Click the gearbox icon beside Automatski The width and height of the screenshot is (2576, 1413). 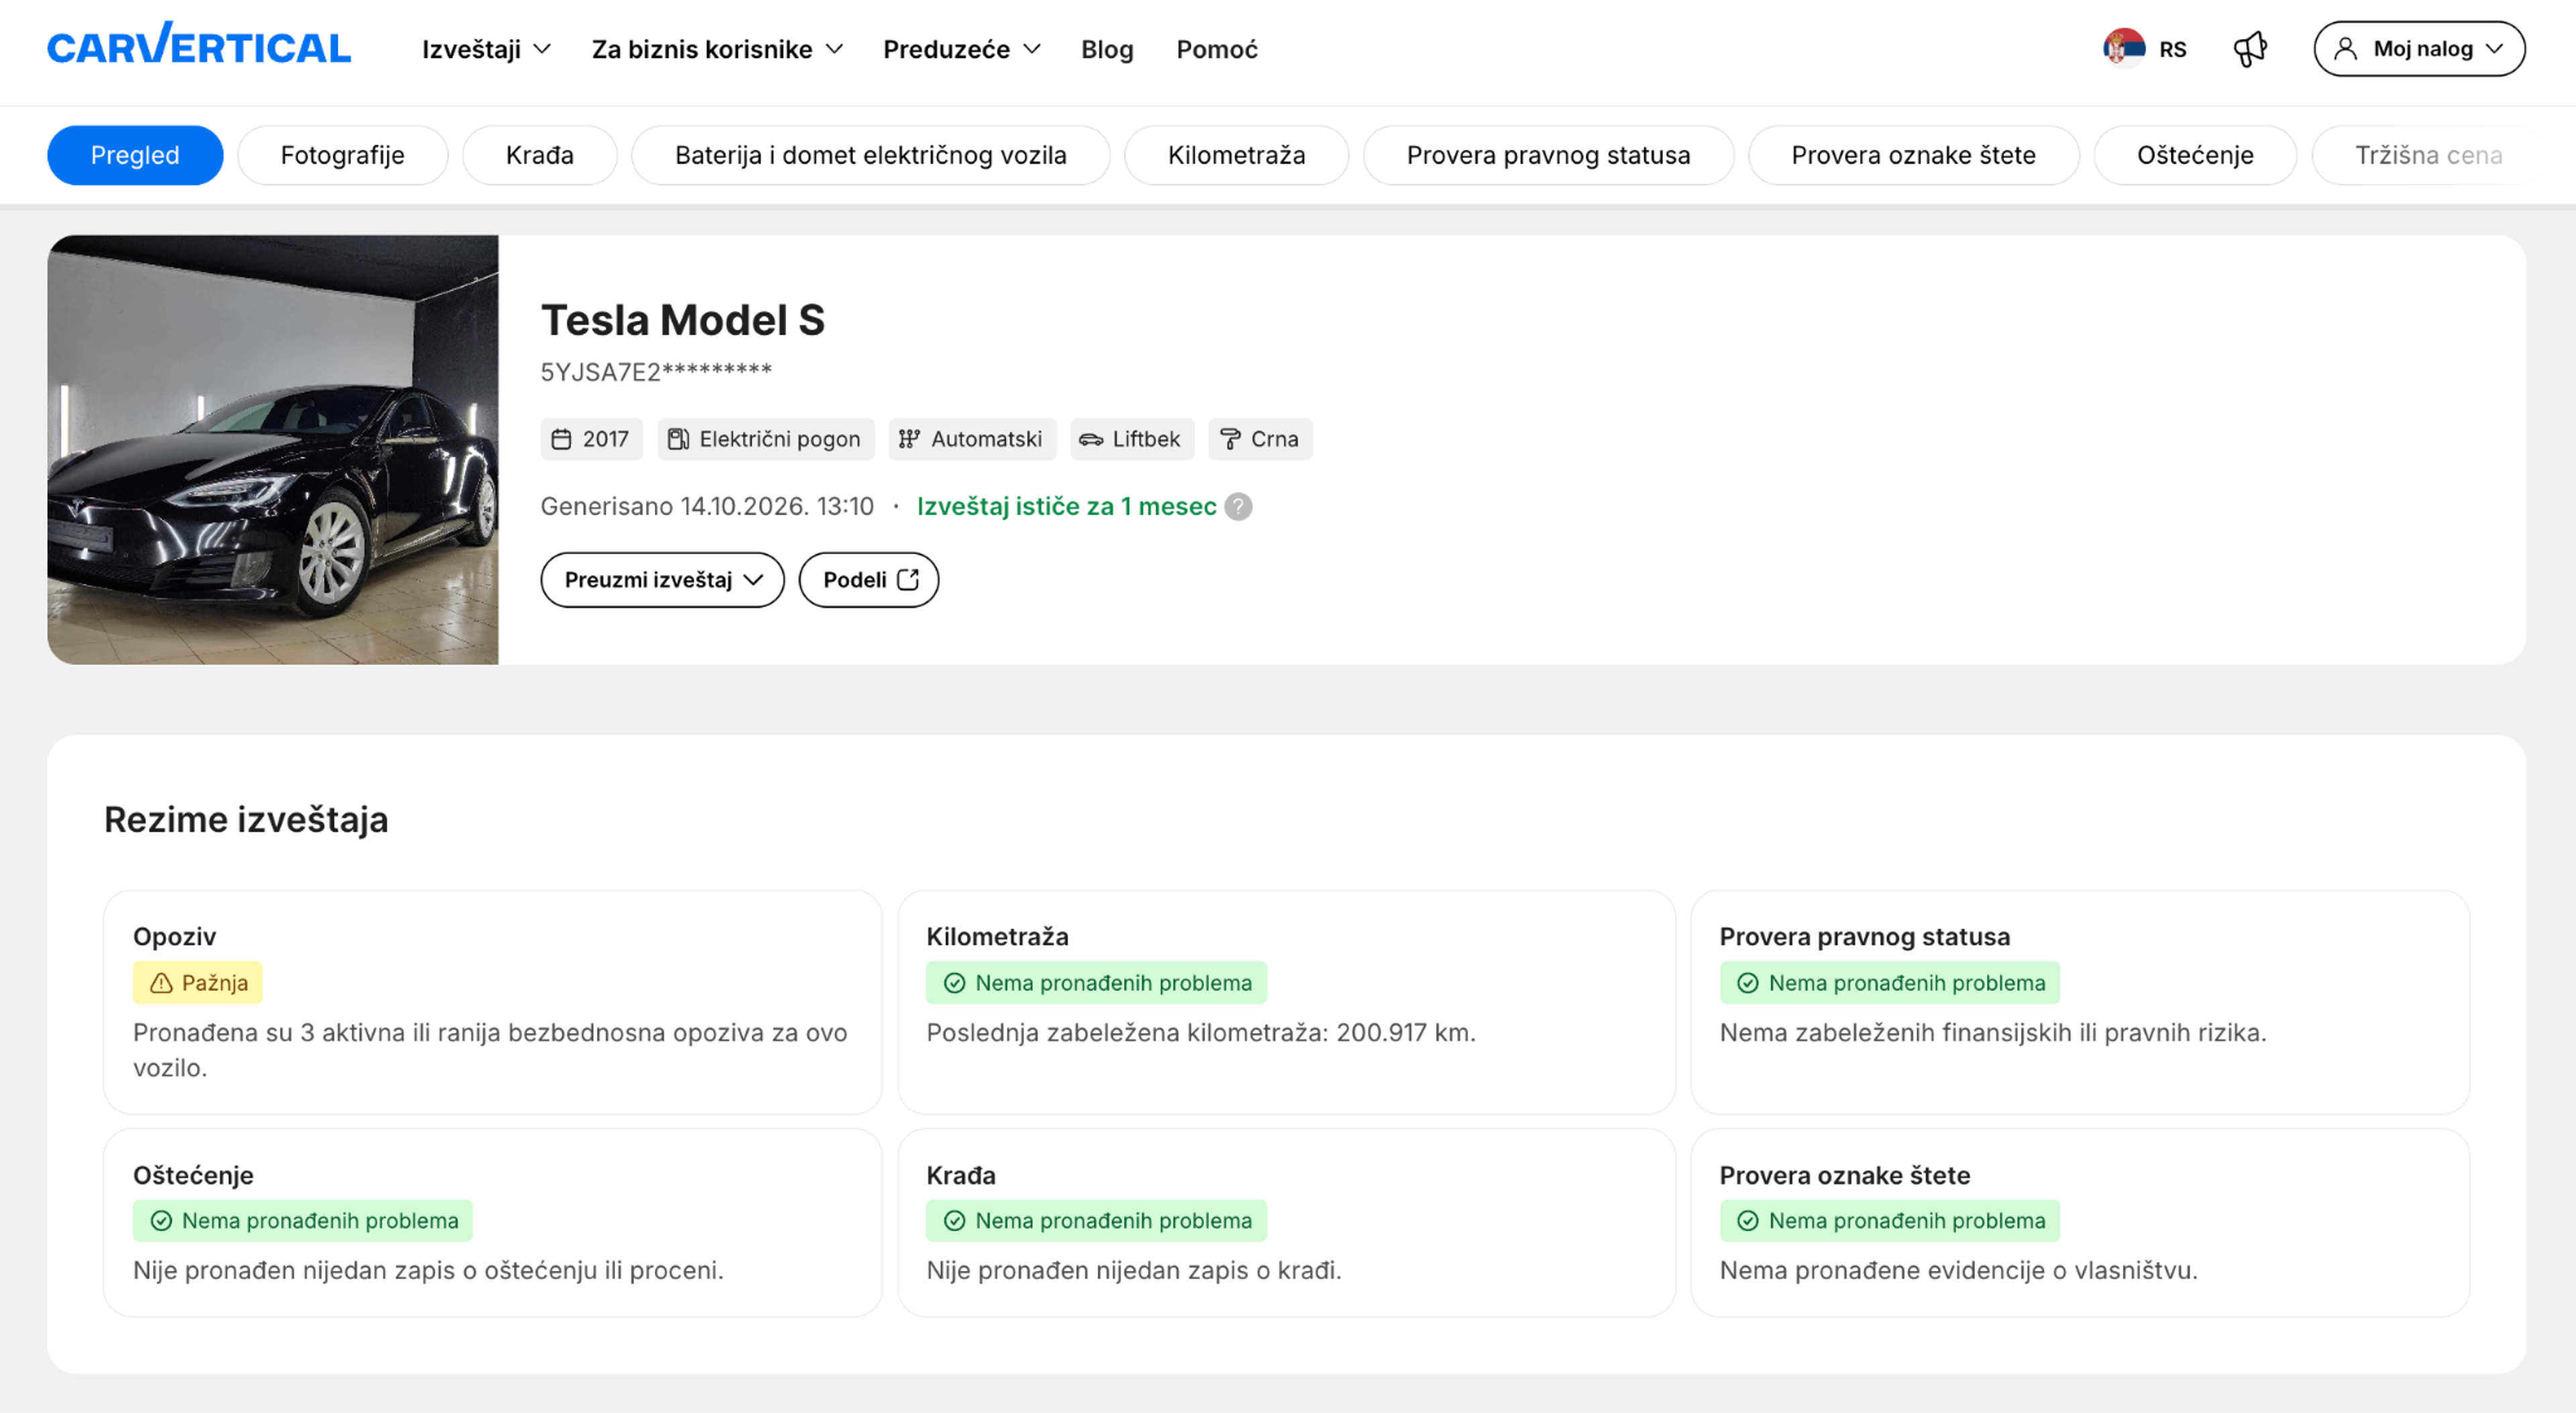(x=909, y=439)
